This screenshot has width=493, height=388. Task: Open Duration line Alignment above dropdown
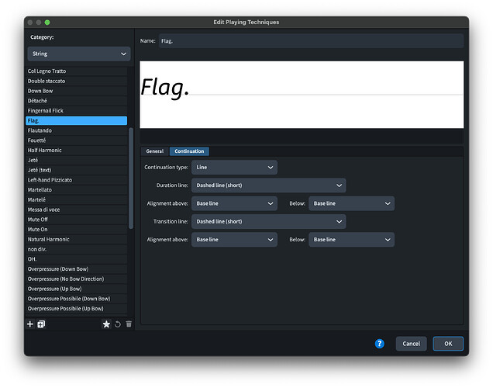234,203
